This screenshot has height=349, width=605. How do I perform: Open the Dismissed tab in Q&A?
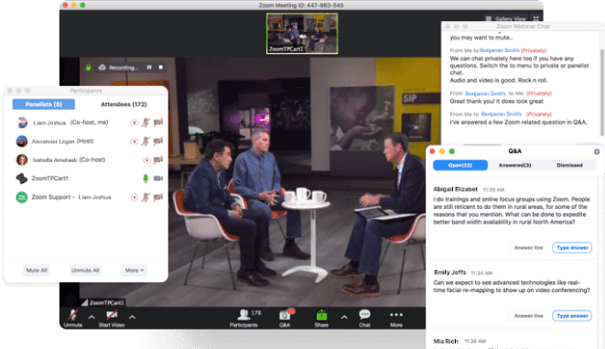click(569, 165)
